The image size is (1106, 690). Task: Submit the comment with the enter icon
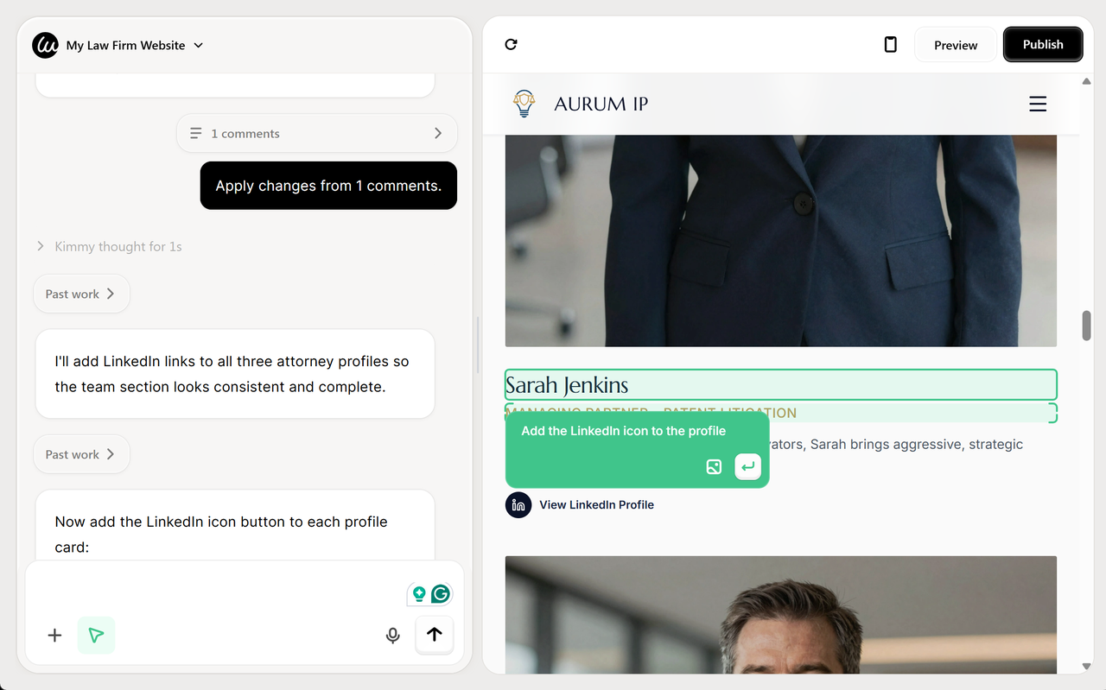(747, 466)
